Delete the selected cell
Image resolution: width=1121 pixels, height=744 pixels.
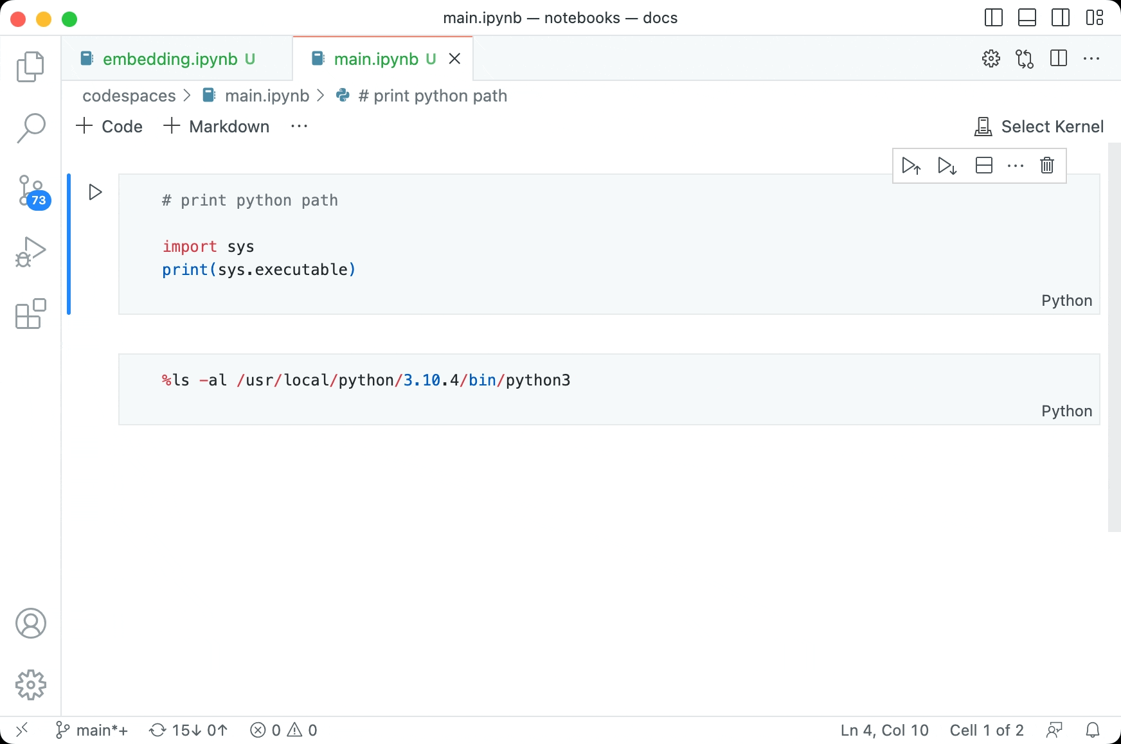pos(1046,165)
